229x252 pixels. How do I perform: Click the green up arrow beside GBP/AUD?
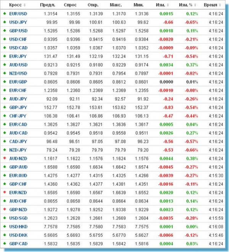point(5,167)
